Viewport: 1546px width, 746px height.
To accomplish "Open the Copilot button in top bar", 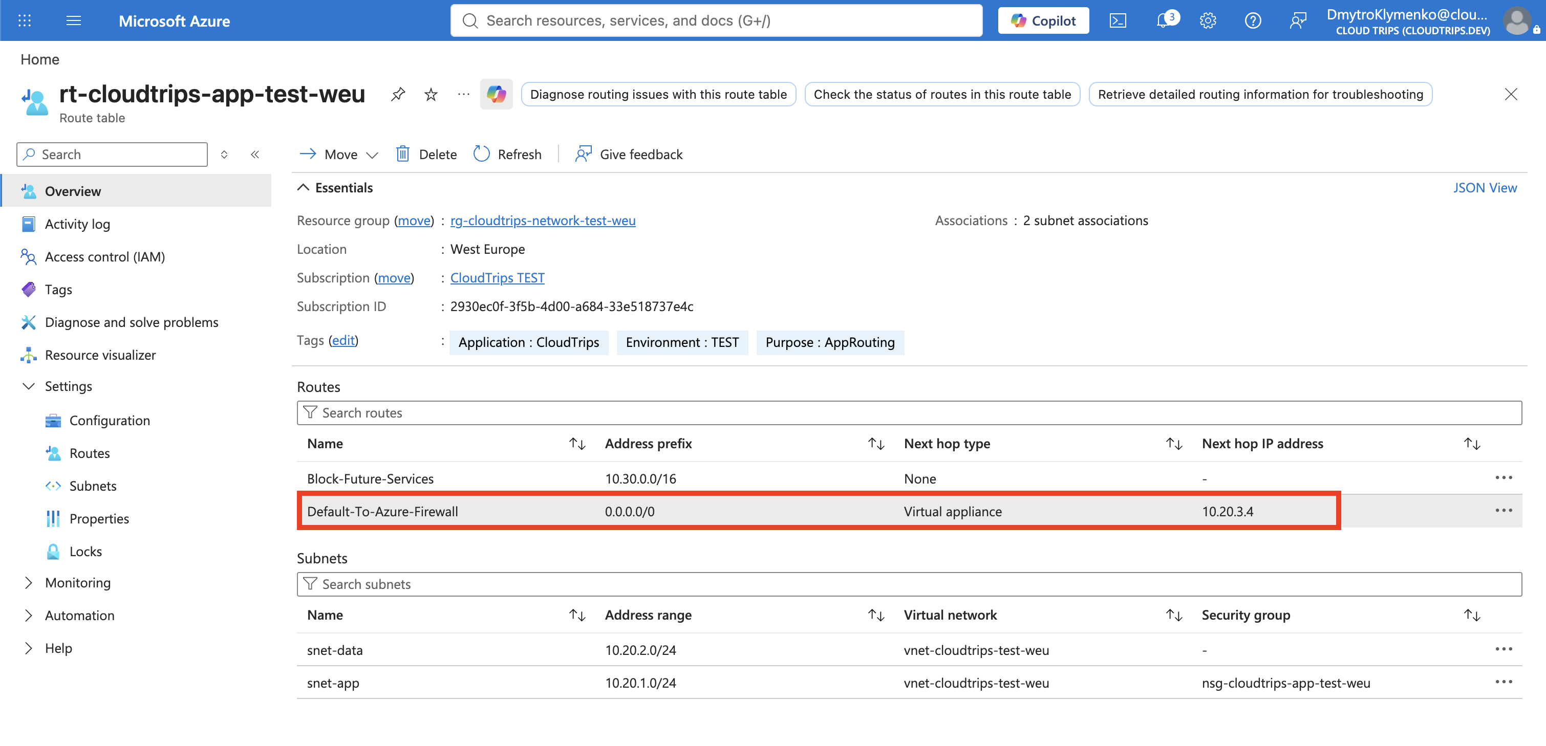I will pos(1043,21).
